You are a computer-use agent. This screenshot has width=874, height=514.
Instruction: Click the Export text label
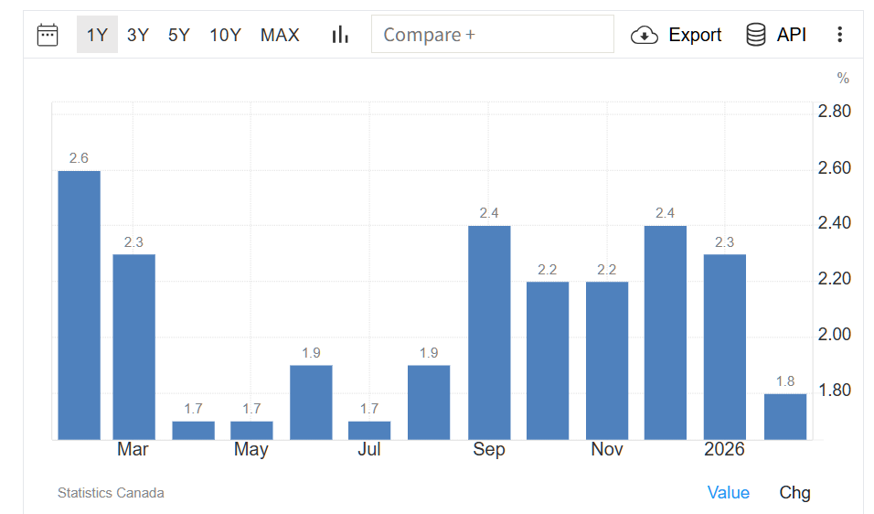click(x=695, y=35)
